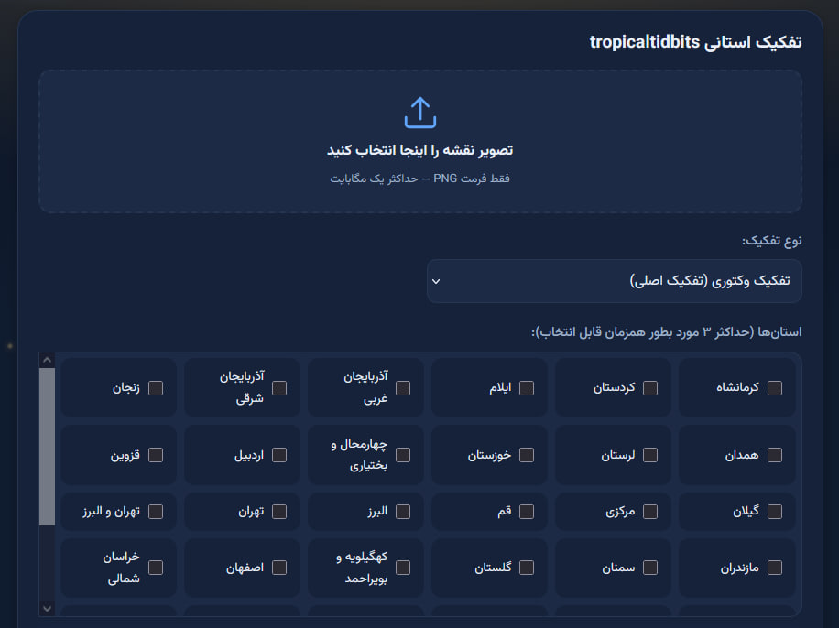Click the نوع تفکیک label
The height and width of the screenshot is (628, 839).
coord(771,240)
